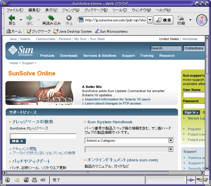Open Important information for Solaris 10 users
The image size is (211, 186).
point(118,99)
